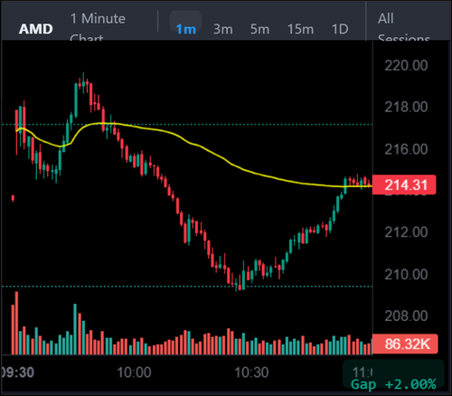The image size is (452, 396).
Task: Click the 10:30 time axis label
Action: (x=251, y=372)
